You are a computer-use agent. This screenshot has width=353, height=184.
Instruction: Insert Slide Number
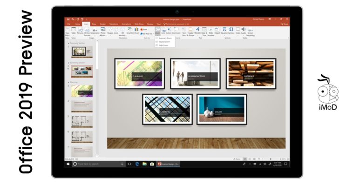(210, 32)
